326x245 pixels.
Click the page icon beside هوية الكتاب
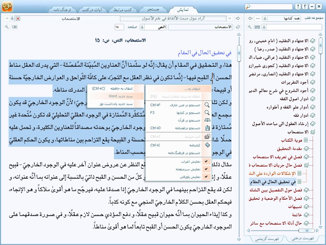(x=306, y=140)
